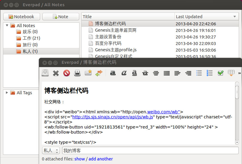Apply bold formatting to text
Screen dimensions: 242x164
tap(113, 73)
